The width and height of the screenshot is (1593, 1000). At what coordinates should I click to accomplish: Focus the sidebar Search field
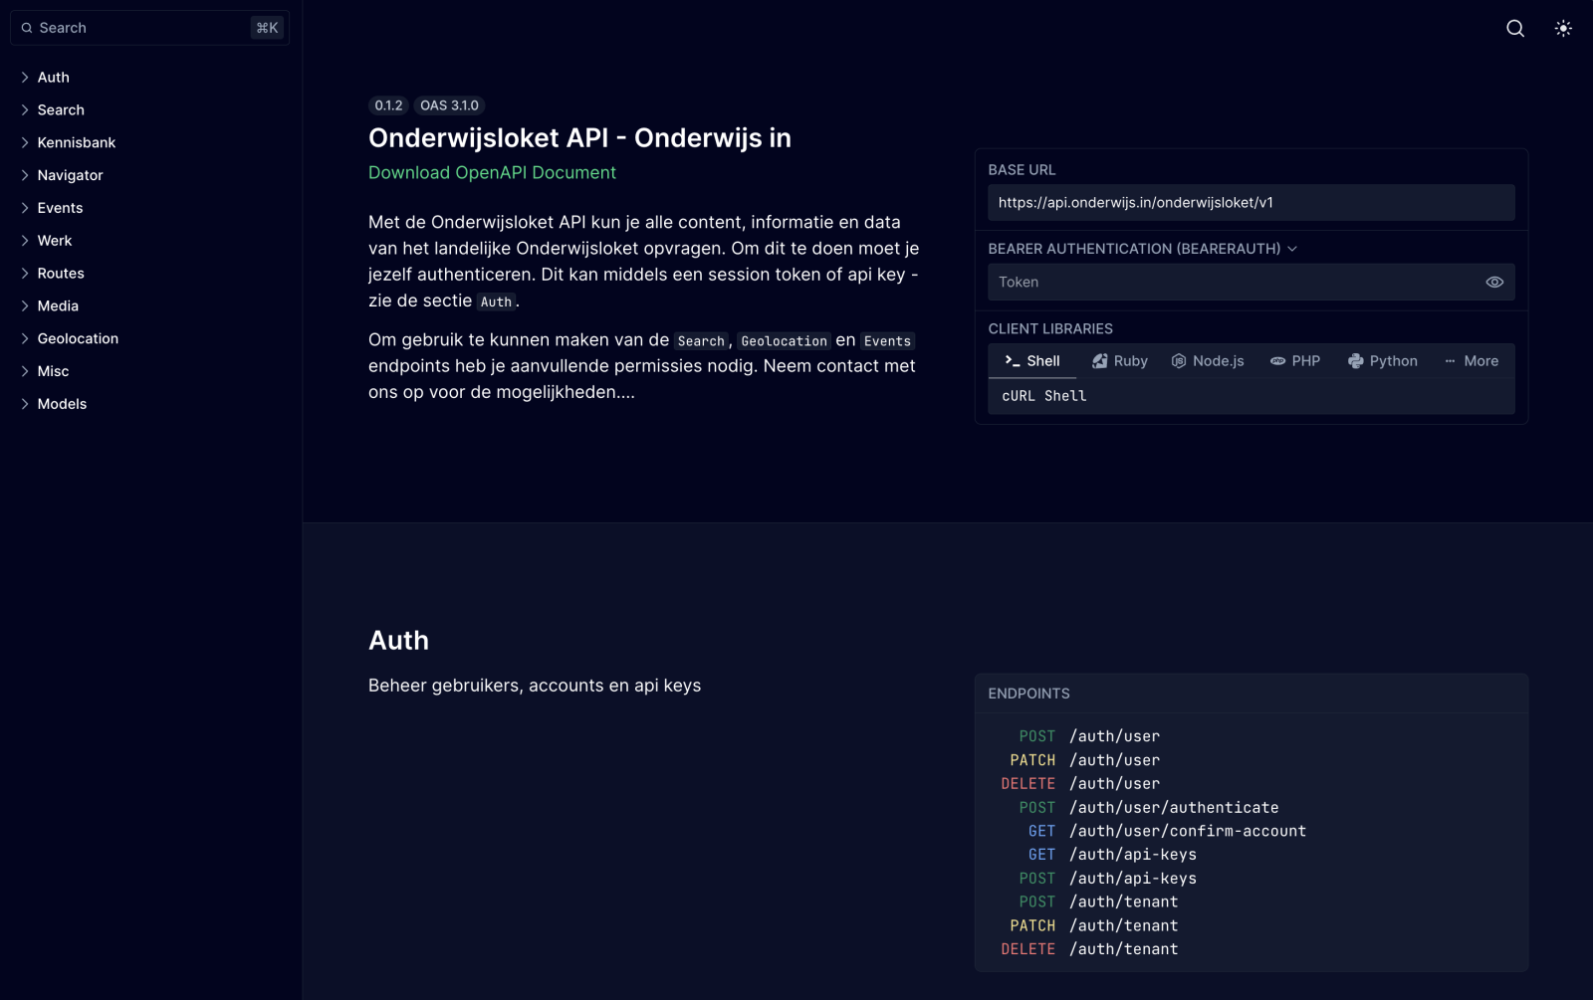(x=149, y=28)
